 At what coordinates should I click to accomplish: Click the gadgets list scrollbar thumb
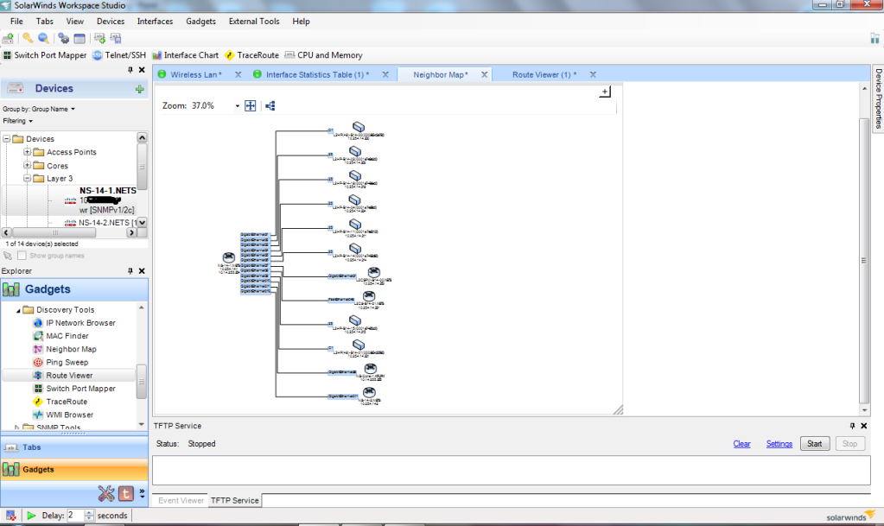[x=142, y=382]
